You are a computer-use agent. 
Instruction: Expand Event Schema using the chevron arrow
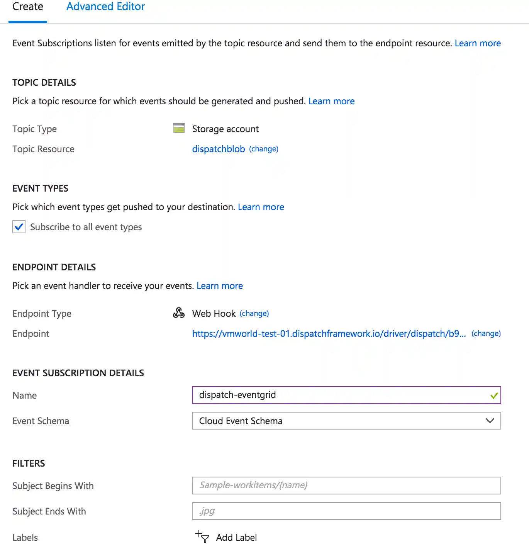click(x=490, y=421)
